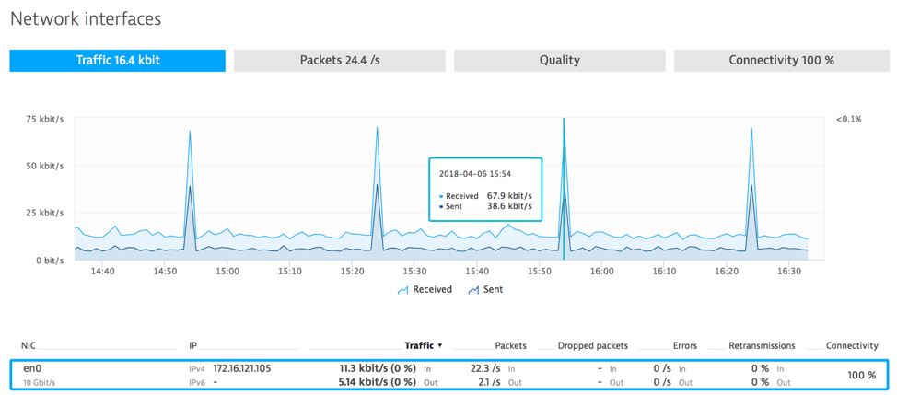Click the 22.3 /s inbound packets value
The height and width of the screenshot is (395, 897).
[484, 368]
